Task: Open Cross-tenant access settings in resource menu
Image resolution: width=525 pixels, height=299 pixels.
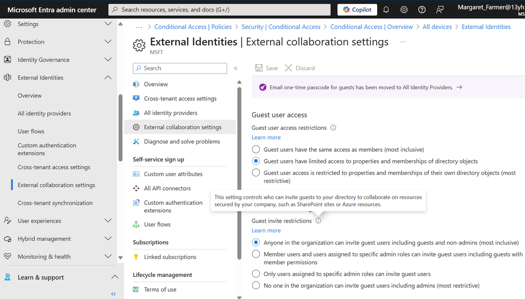Action: [180, 98]
